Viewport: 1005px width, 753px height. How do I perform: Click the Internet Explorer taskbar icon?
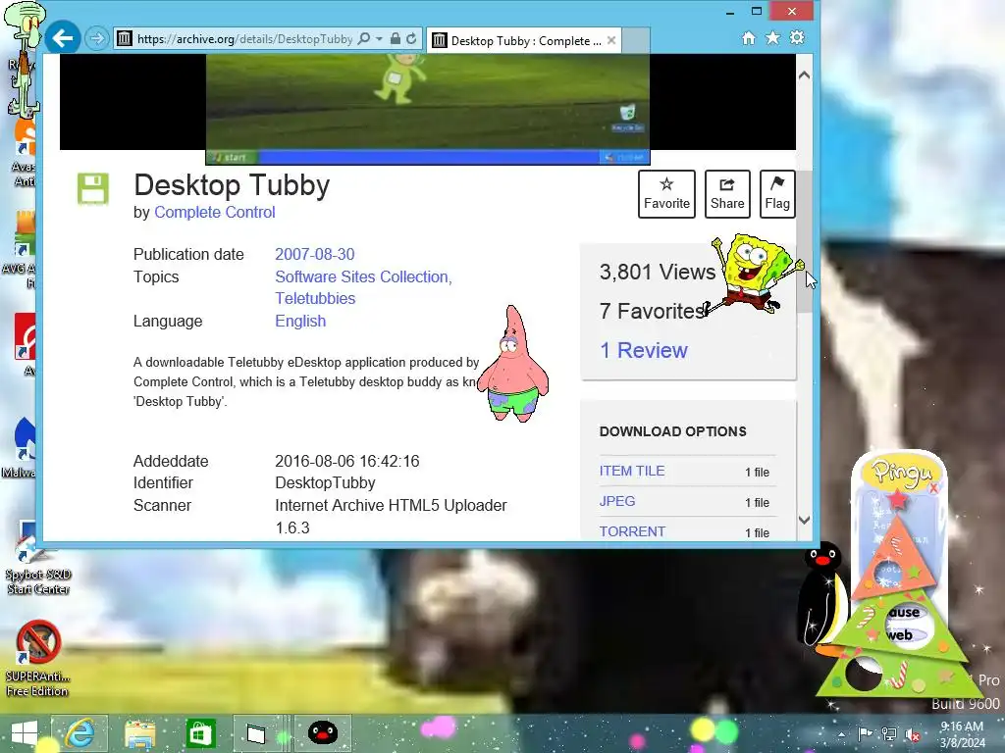pyautogui.click(x=79, y=733)
